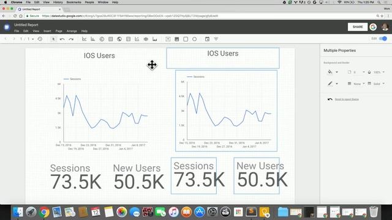
Task: Open the Help menu in Data Studio
Action: (85, 31)
